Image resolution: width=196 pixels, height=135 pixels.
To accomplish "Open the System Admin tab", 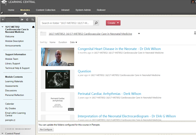I will click(x=83, y=10).
